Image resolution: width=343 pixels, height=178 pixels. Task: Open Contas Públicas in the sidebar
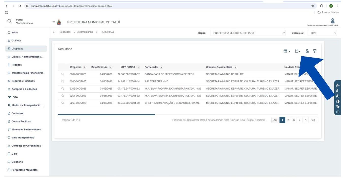click(26, 121)
